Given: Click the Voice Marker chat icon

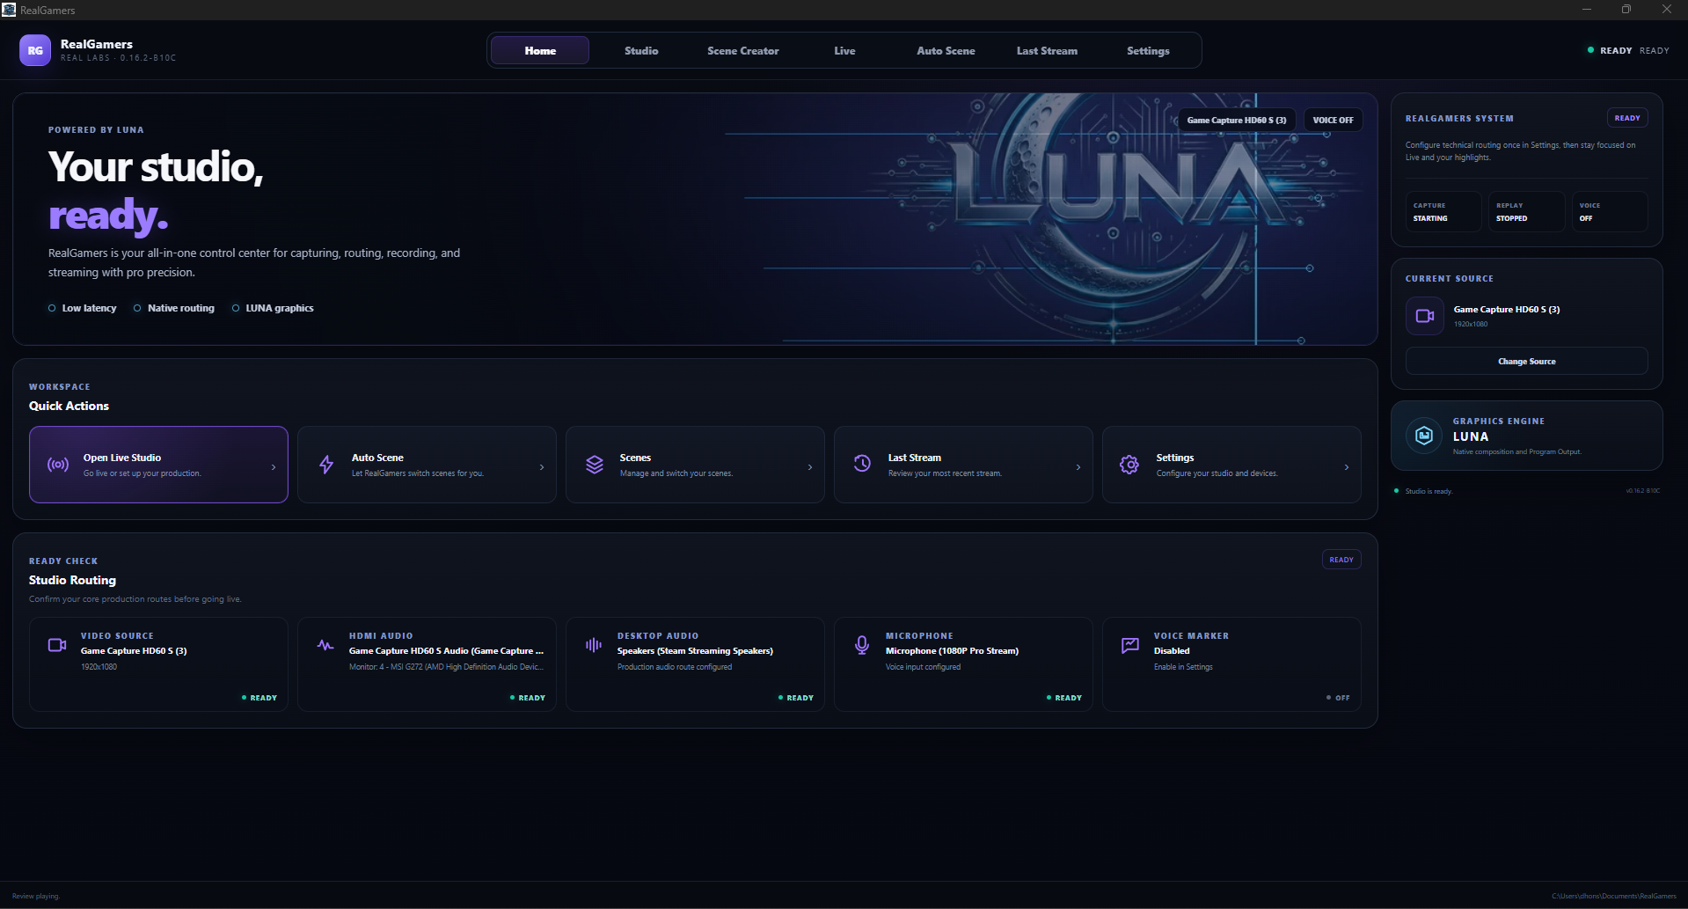Looking at the screenshot, I should (x=1130, y=645).
